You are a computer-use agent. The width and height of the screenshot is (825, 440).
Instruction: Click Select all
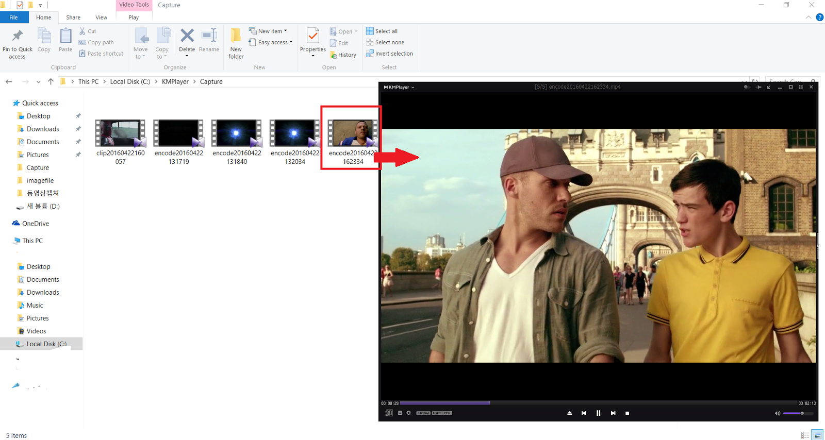[x=382, y=31]
